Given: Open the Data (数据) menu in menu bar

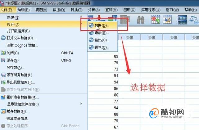Looking at the screenshot, I should click(59, 10).
